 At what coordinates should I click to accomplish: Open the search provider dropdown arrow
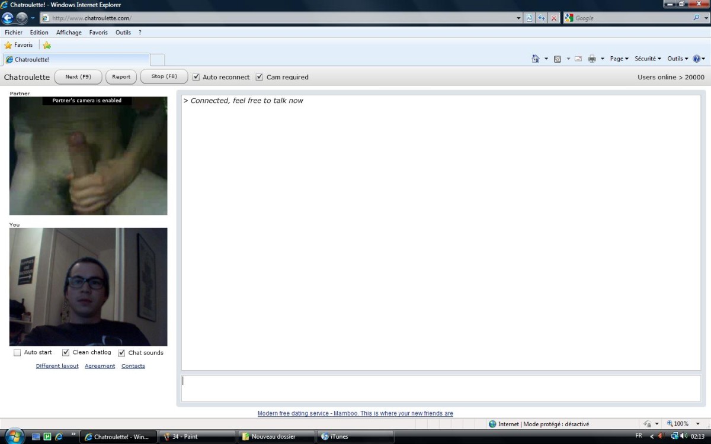pos(704,18)
